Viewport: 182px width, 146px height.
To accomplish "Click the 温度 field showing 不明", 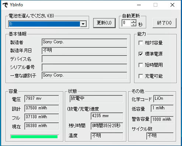I will (107, 136).
